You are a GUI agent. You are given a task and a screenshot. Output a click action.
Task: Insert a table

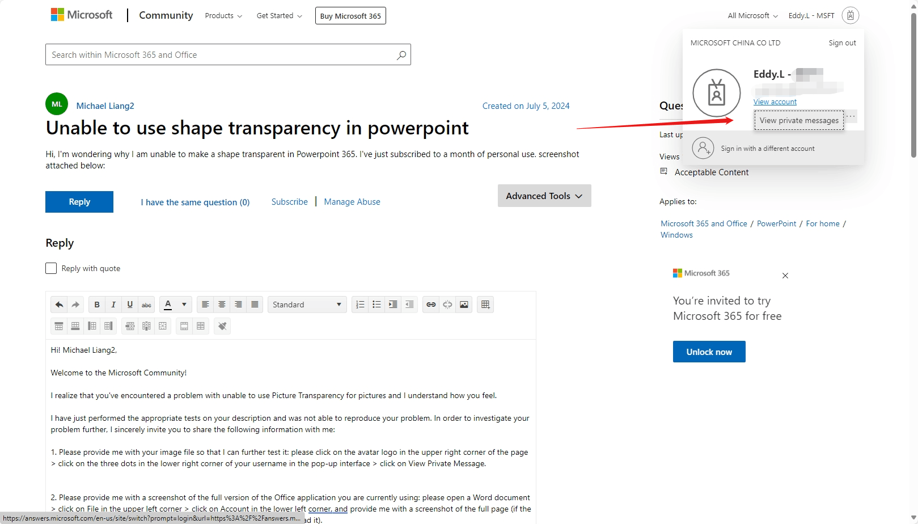click(x=485, y=305)
